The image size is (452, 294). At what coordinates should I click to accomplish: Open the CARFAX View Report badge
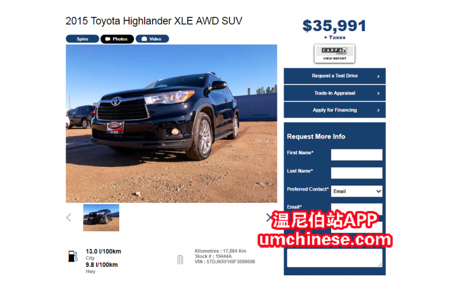tap(334, 54)
